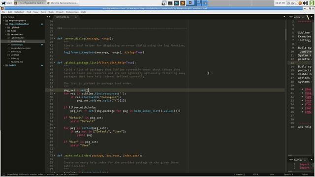Fold the _error_dialog function at line 39
The image size is (315, 177).
[55, 38]
